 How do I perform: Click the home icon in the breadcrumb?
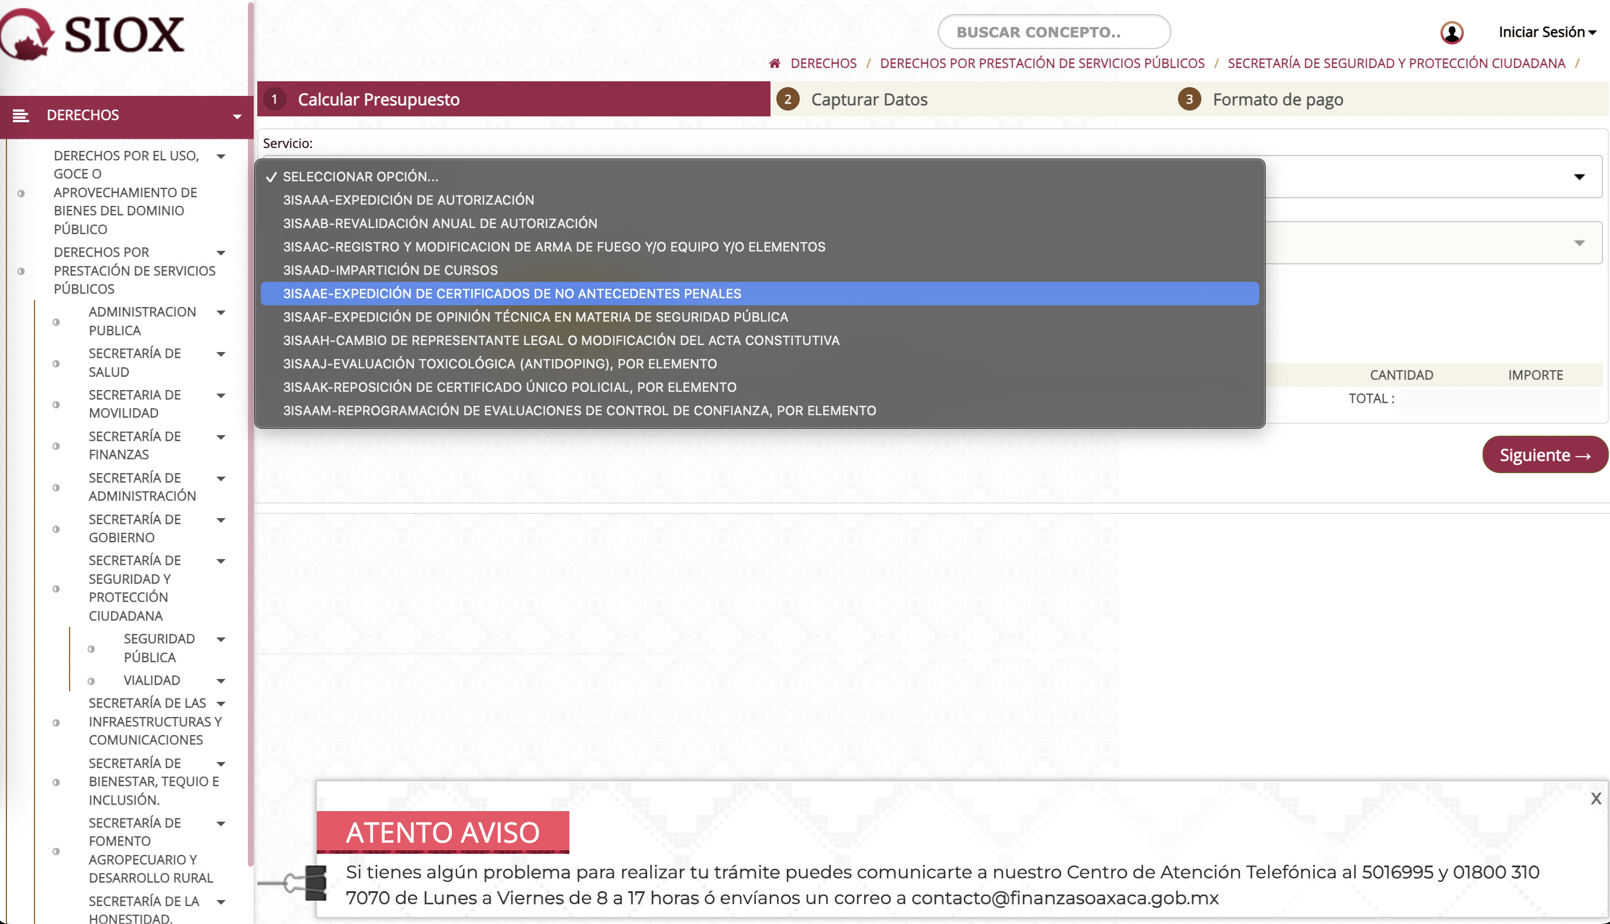coord(775,63)
